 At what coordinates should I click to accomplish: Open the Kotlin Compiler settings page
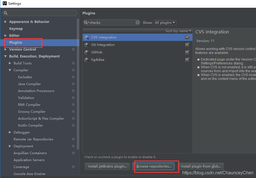pos(31,125)
